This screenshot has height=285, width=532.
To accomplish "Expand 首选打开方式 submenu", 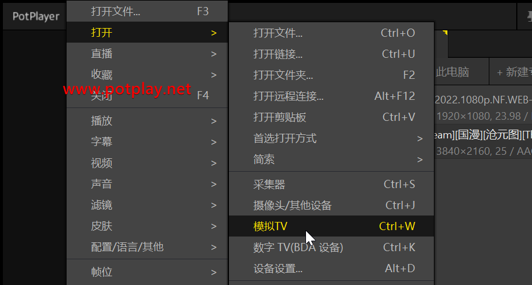I will pyautogui.click(x=332, y=138).
